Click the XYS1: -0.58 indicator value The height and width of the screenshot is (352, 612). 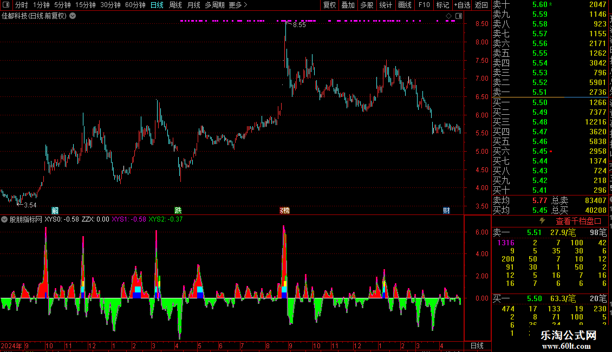[129, 219]
